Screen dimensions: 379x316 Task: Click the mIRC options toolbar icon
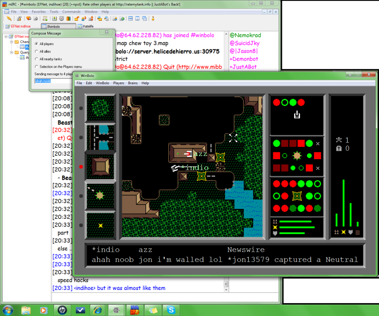click(20, 18)
